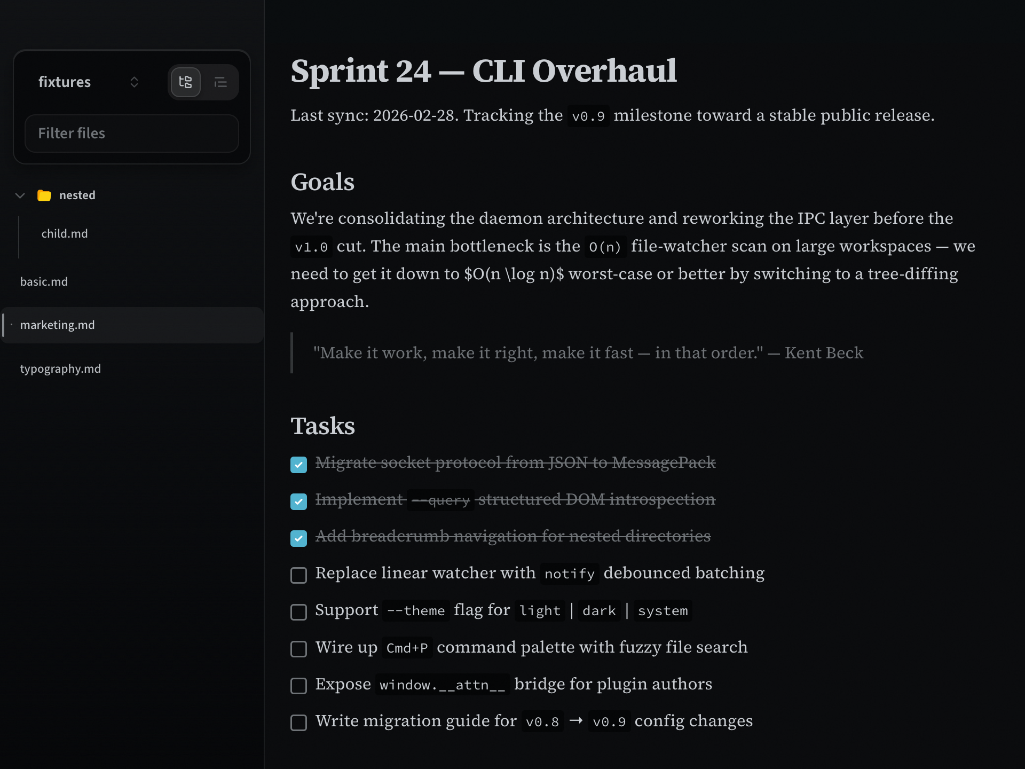The image size is (1025, 769).
Task: Select the active marketing.md file
Action: 58,325
